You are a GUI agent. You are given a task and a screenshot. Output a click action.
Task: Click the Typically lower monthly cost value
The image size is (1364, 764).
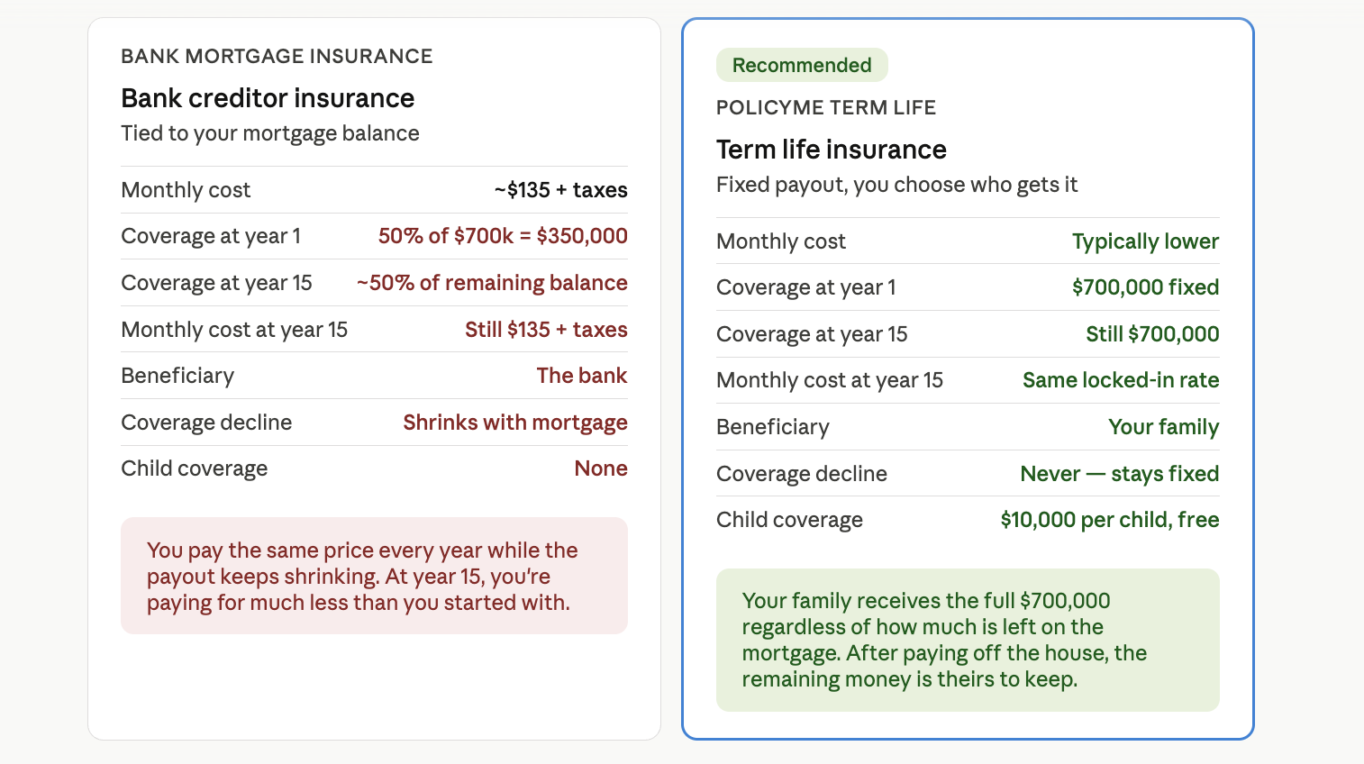pos(1145,241)
